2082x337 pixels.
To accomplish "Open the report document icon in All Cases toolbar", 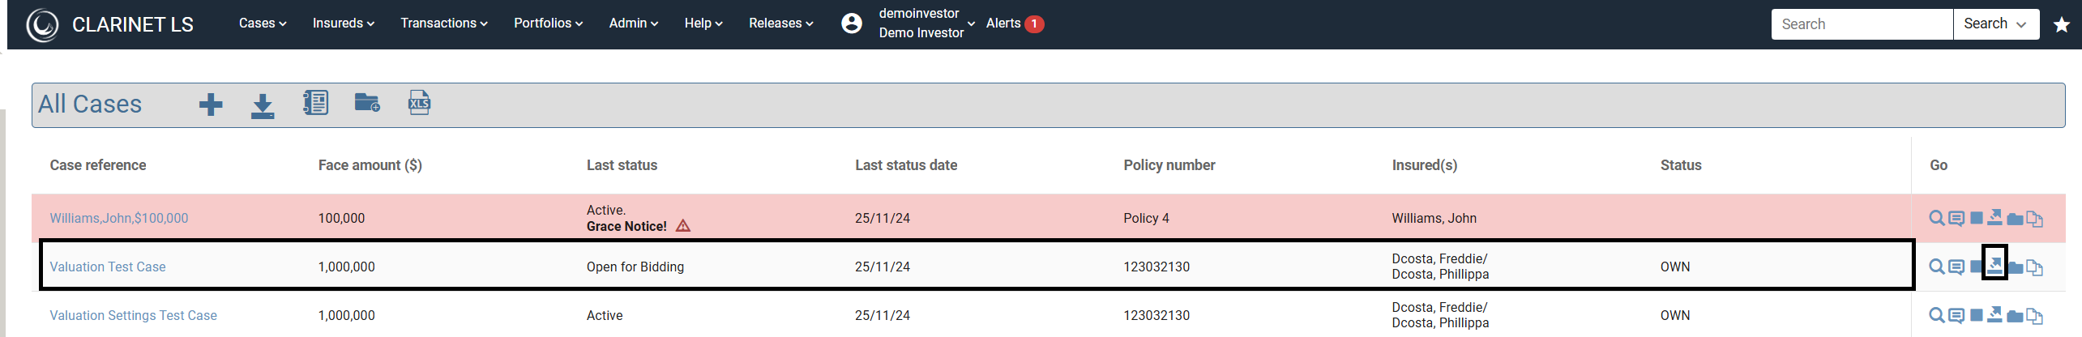I will click(315, 102).
